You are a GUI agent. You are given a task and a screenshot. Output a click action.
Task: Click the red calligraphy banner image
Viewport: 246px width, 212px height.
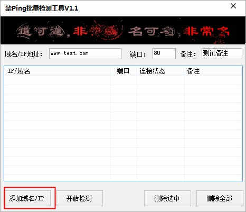tap(123, 31)
